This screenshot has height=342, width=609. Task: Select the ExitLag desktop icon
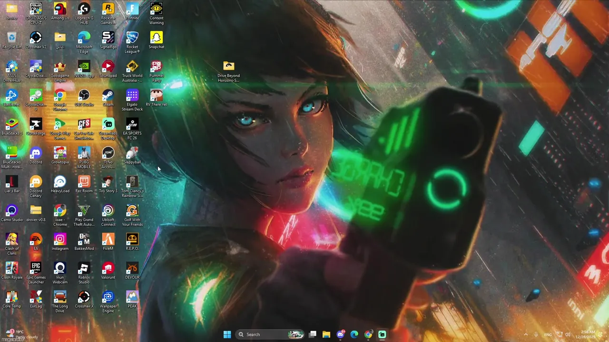pos(36,301)
